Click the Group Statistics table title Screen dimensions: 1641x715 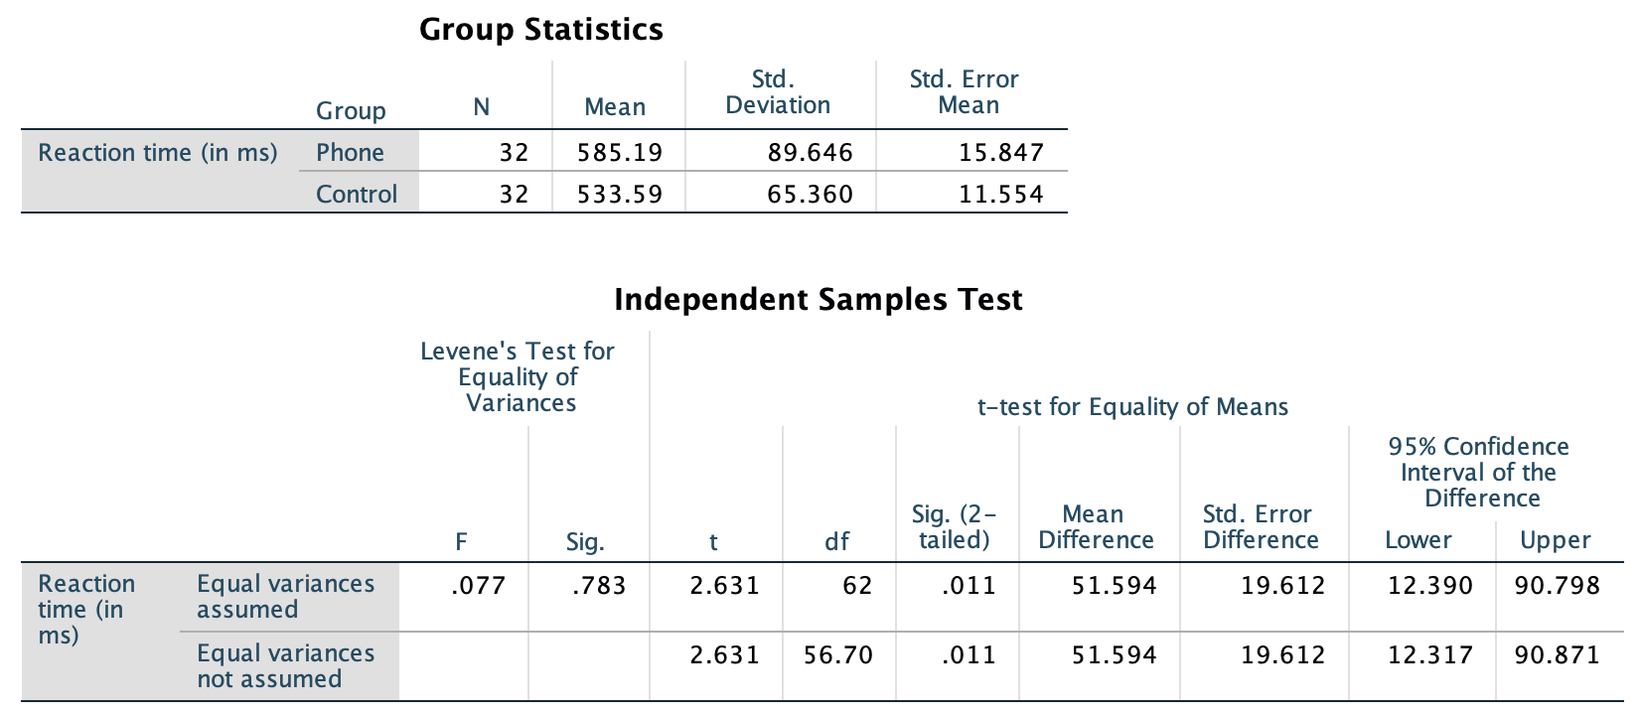540,29
